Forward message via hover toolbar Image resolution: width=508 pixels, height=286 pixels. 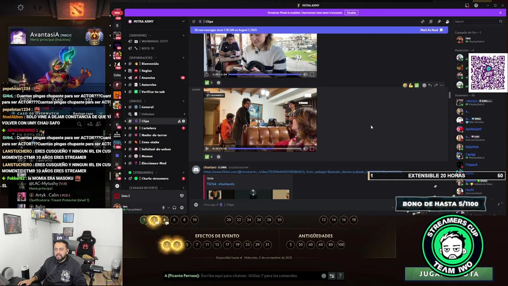coord(436,85)
